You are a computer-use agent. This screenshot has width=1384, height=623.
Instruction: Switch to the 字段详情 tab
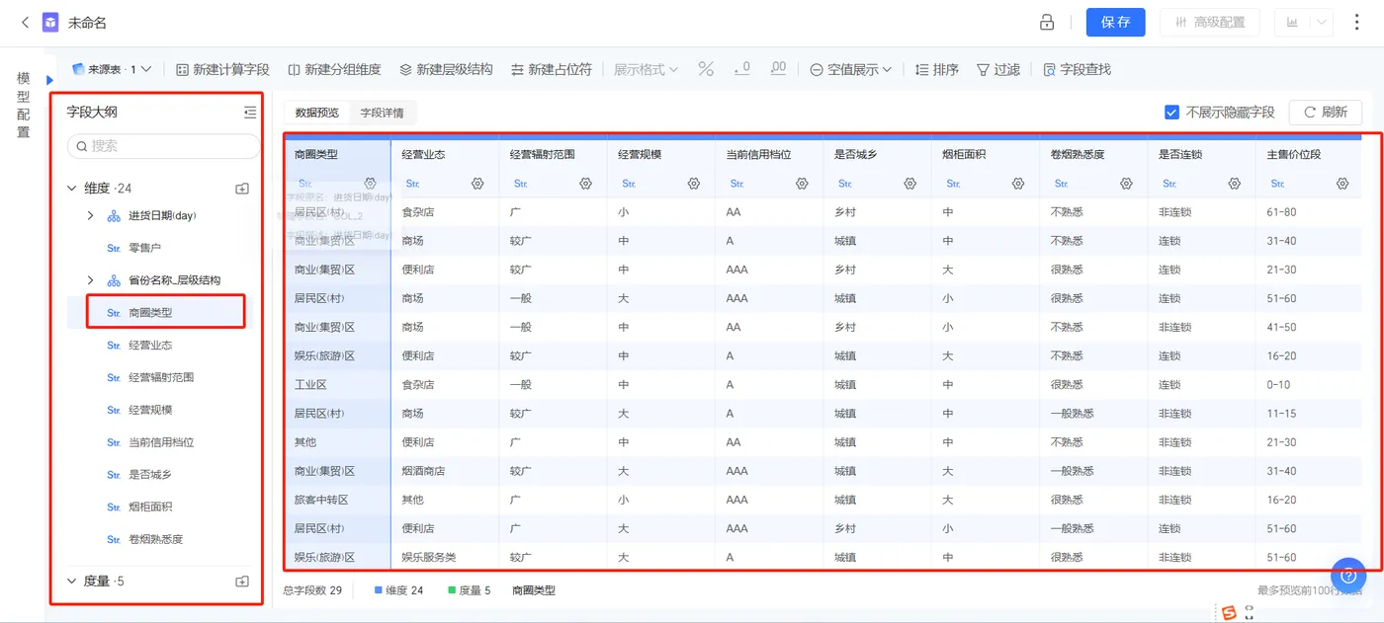pyautogui.click(x=382, y=113)
